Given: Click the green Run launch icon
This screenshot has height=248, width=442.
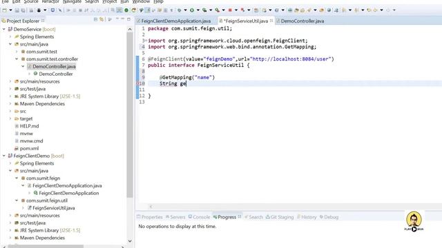Looking at the screenshot, I should [x=192, y=10].
